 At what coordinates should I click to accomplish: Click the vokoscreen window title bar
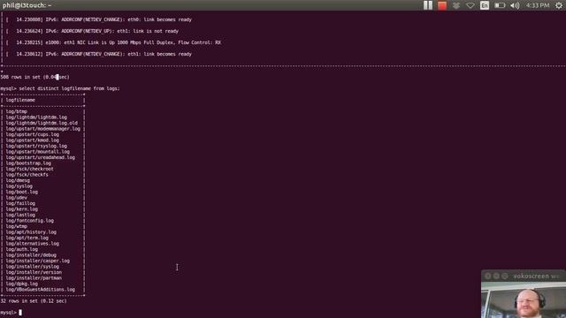pos(523,276)
